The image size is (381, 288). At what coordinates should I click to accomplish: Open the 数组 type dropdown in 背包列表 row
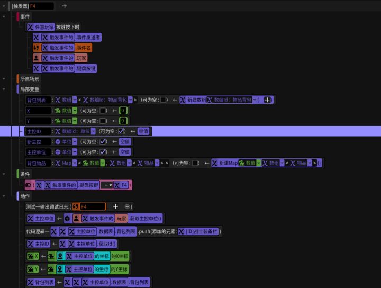(75, 100)
